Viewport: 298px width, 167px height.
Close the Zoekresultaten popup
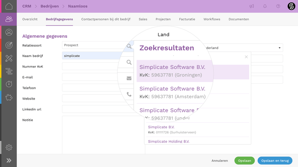click(246, 57)
